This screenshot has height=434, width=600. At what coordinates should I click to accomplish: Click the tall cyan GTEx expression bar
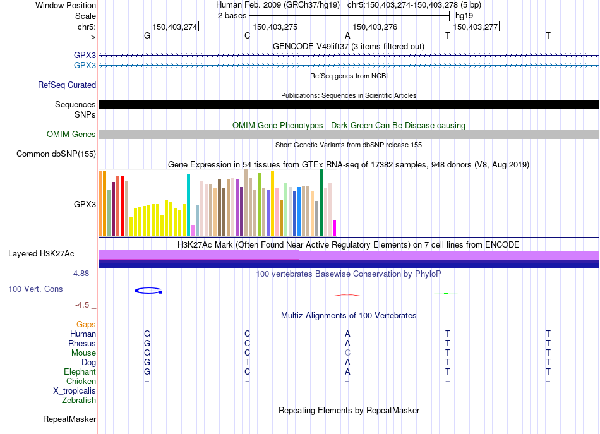click(x=188, y=205)
